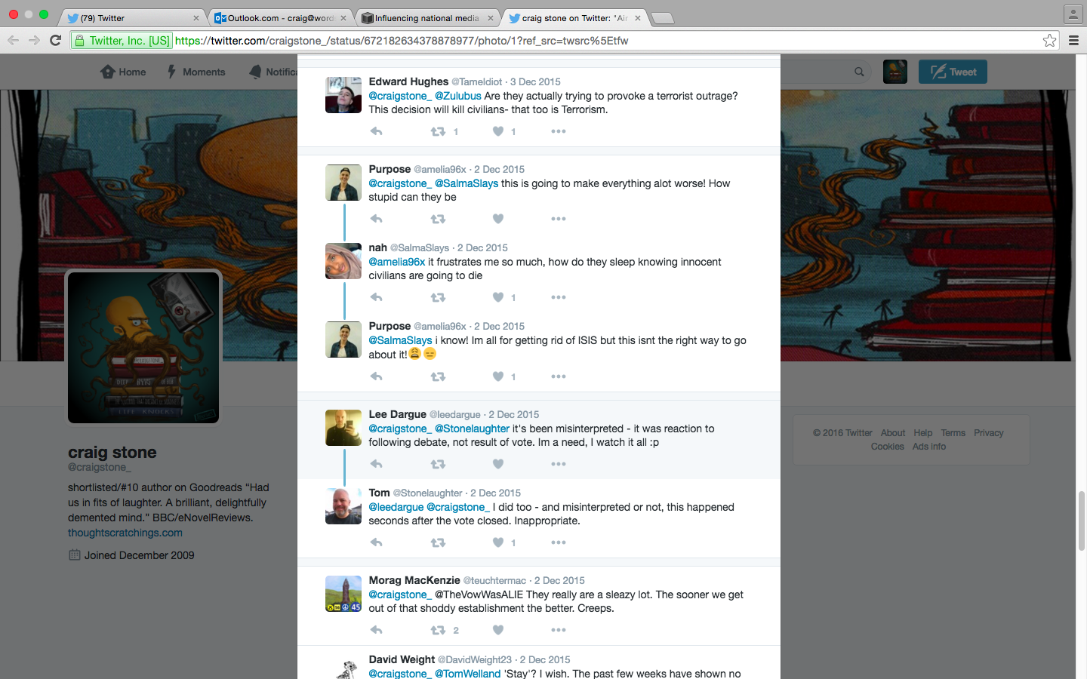Reply to Lee Dargue's tweet
Screen dimensions: 1087x679
click(377, 464)
